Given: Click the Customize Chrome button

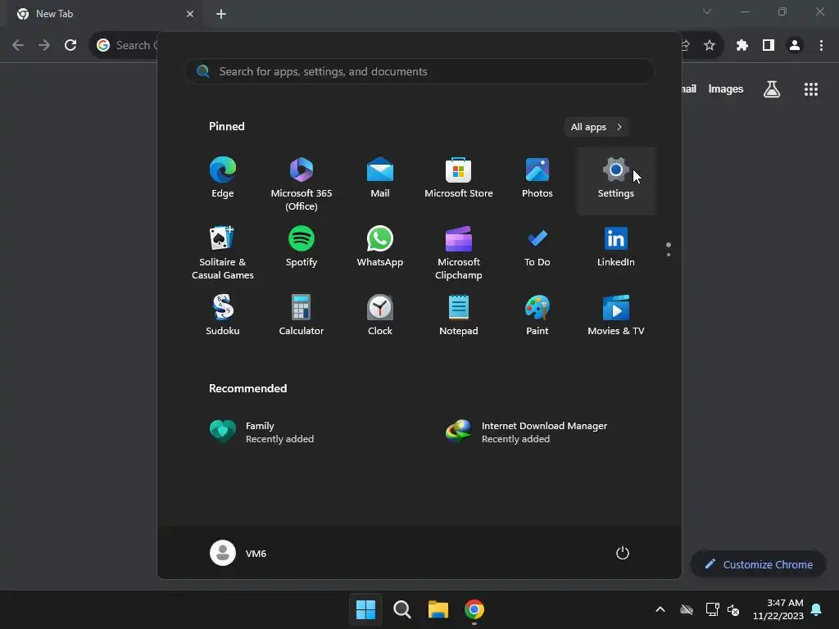Looking at the screenshot, I should 758,564.
